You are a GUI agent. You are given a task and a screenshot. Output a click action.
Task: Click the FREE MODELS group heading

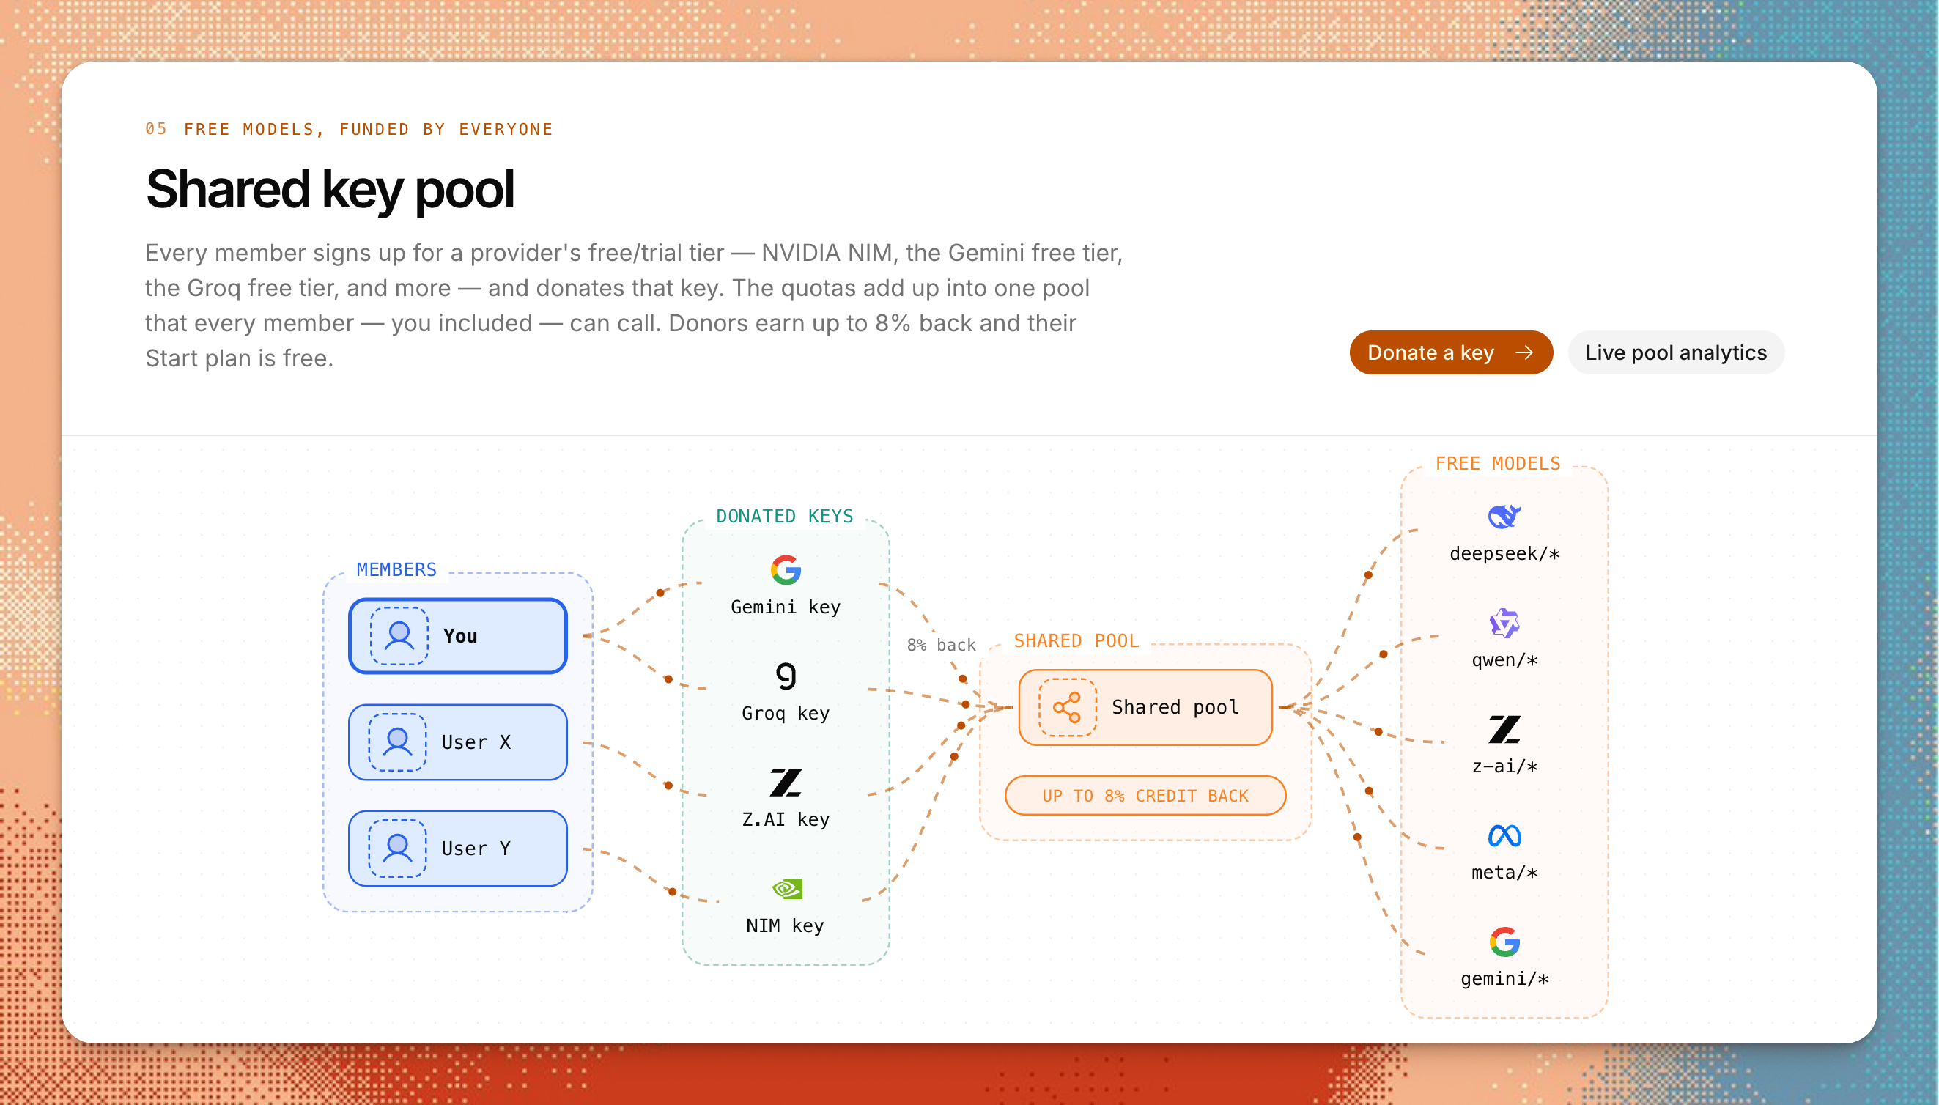[x=1498, y=463]
